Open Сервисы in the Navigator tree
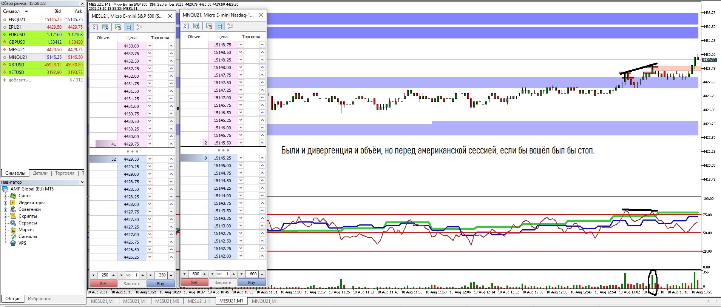The width and height of the screenshot is (721, 307). coord(28,223)
